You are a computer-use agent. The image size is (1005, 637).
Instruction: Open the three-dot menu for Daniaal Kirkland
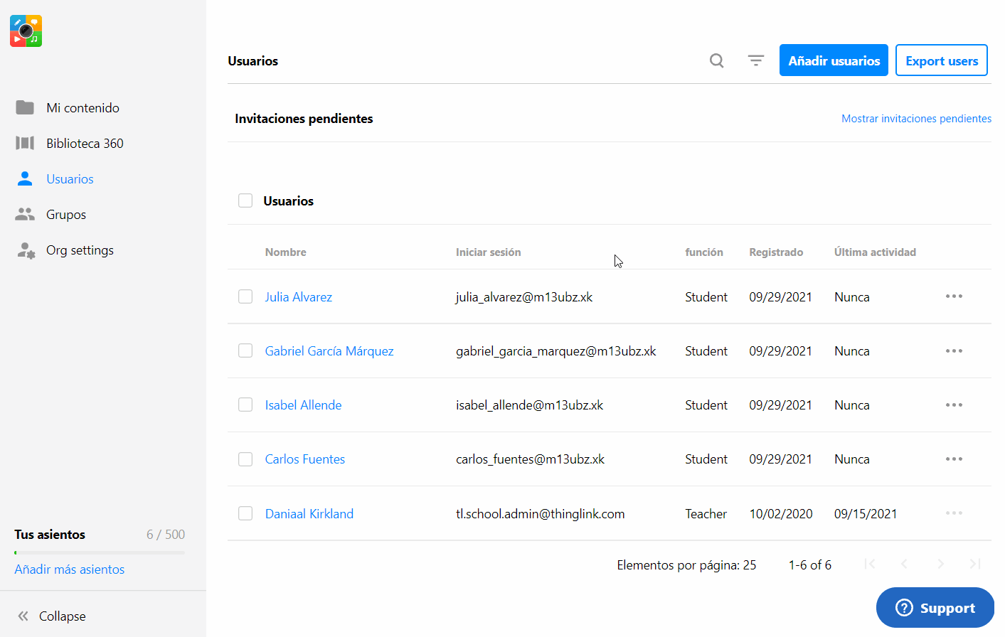click(954, 513)
